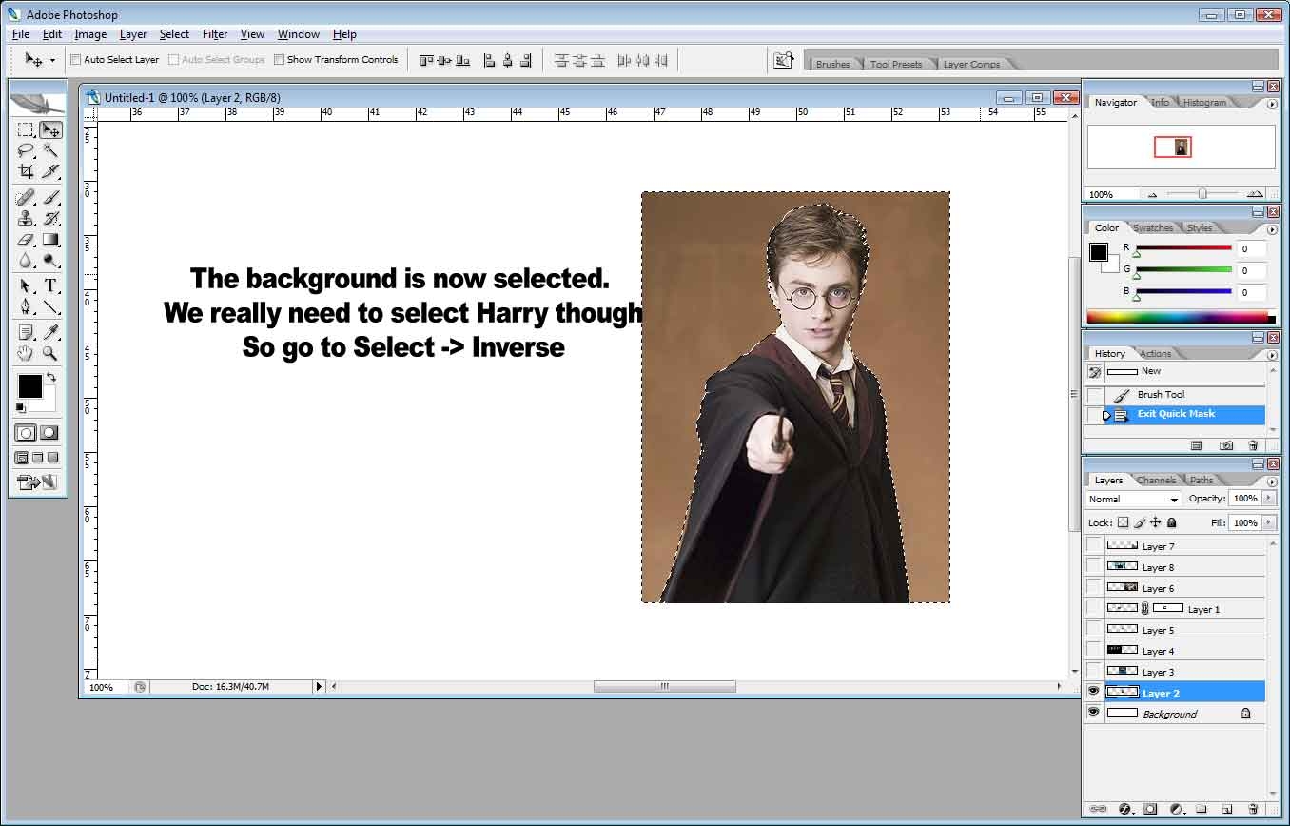This screenshot has height=826, width=1290.
Task: Click the Navigator zoom slider
Action: (x=1202, y=193)
